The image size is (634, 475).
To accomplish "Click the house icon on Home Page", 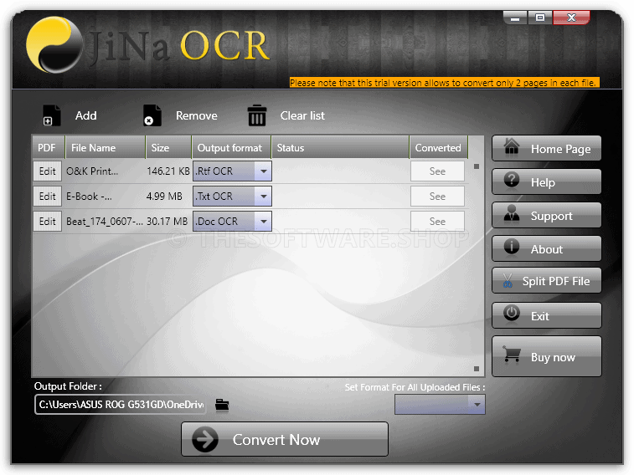I will click(512, 146).
